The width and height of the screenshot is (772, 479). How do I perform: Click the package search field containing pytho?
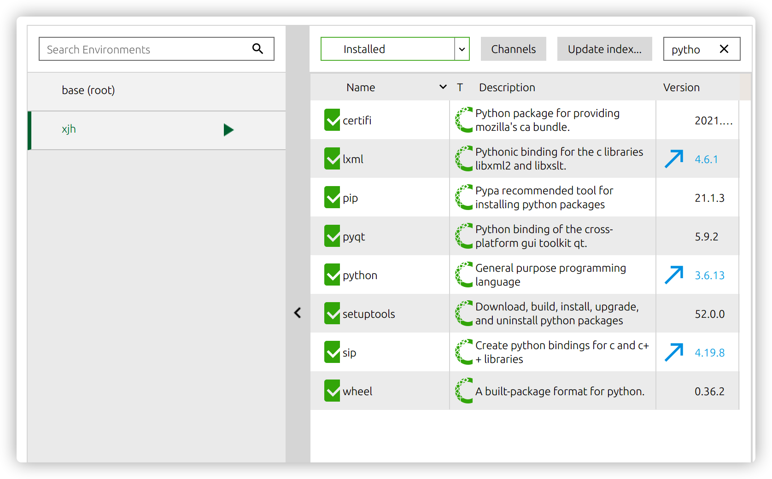702,49
